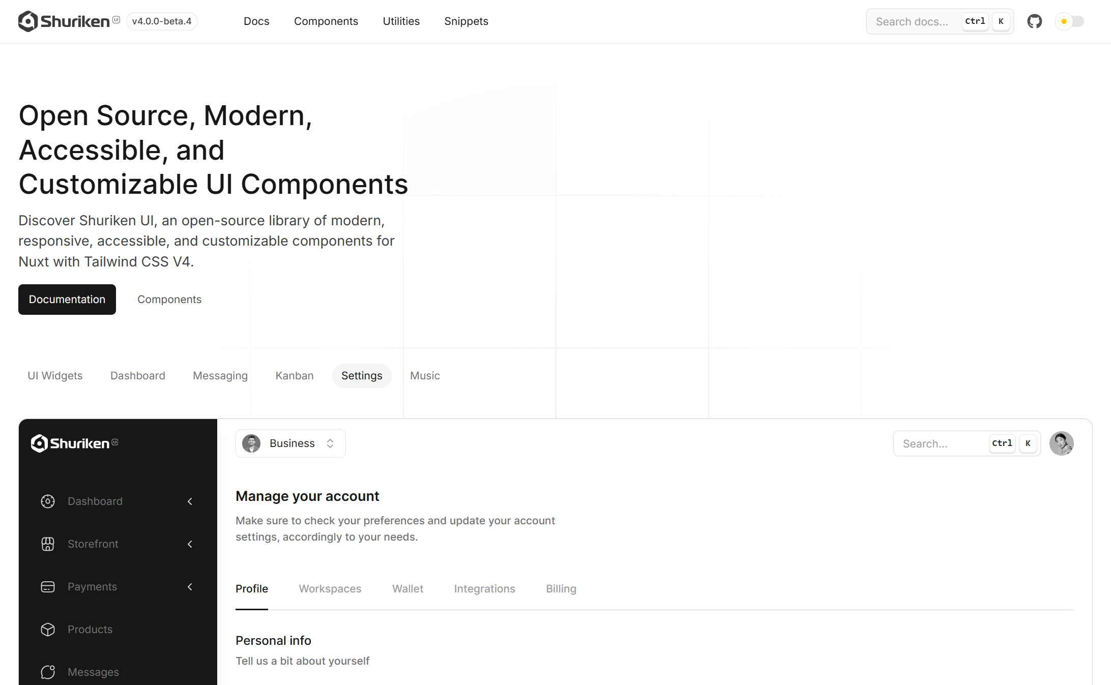Click the Payments card icon in the sidebar
Screen dimensions: 1111x685
click(x=48, y=587)
